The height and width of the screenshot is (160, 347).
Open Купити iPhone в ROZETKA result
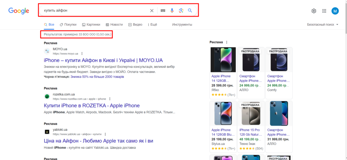point(92,106)
